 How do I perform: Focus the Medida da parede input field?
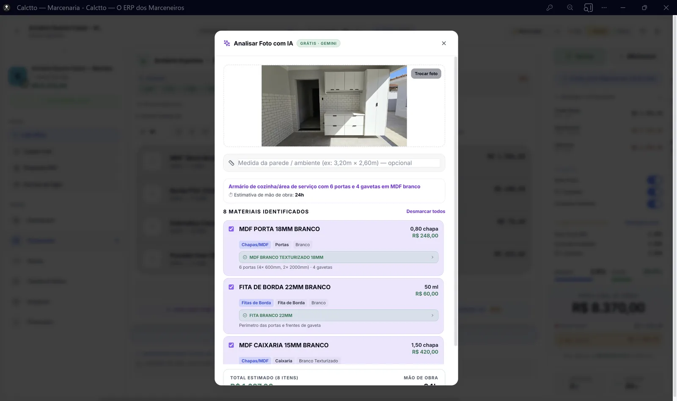point(338,163)
